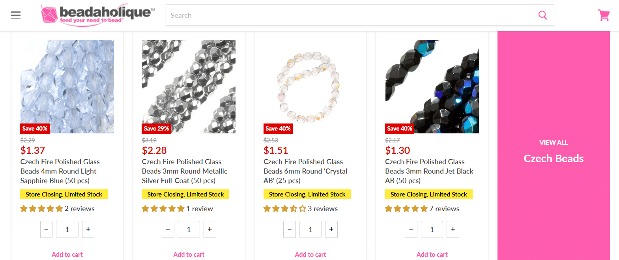View the 2 reviews for Light Sapphire beads
Viewport: 619px width, 260px height.
tap(80, 208)
